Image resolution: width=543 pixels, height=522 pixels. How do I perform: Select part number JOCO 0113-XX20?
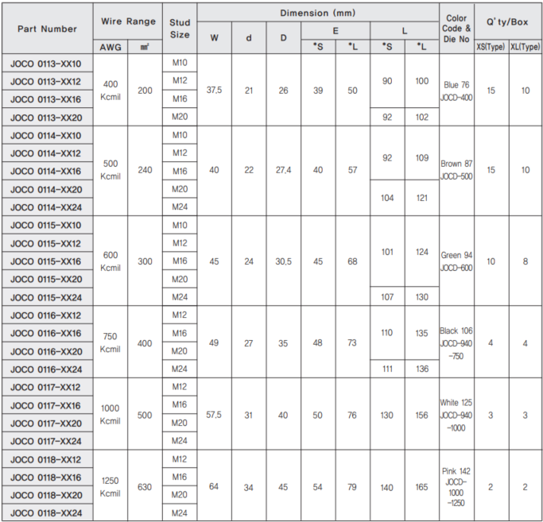[x=48, y=118]
